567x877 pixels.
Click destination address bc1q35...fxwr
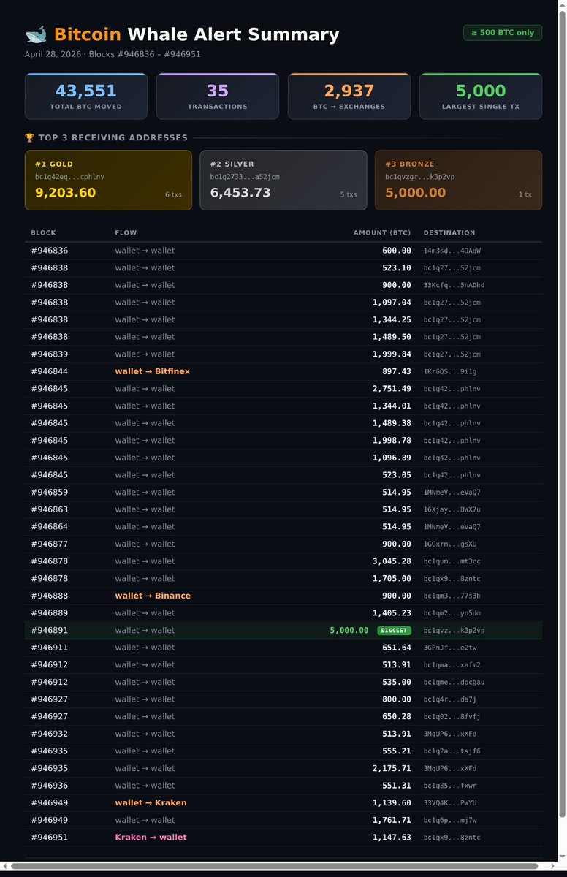click(x=450, y=786)
